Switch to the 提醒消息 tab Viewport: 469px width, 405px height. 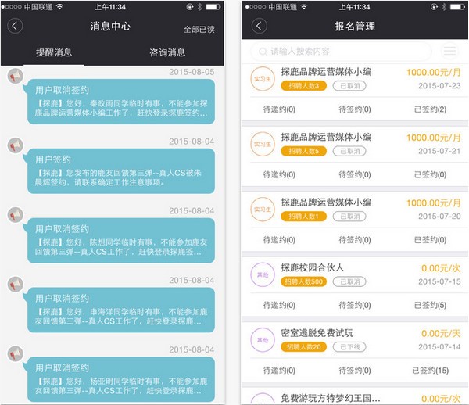point(54,52)
